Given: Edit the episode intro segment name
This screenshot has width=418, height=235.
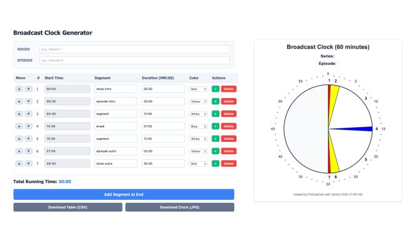Looking at the screenshot, I should (x=116, y=101).
